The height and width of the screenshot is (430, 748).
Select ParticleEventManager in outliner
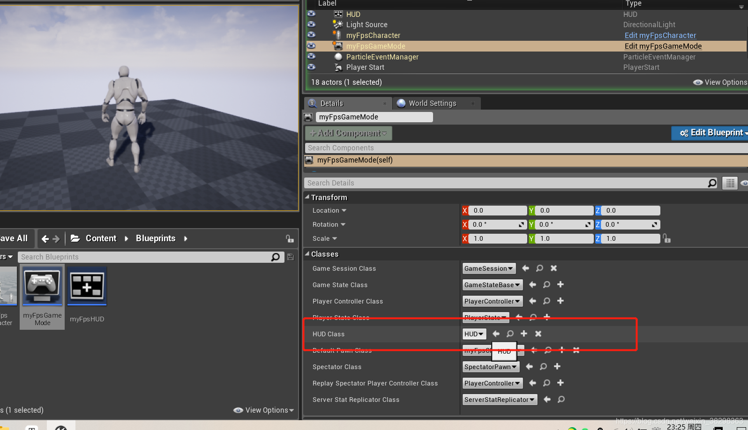(382, 57)
